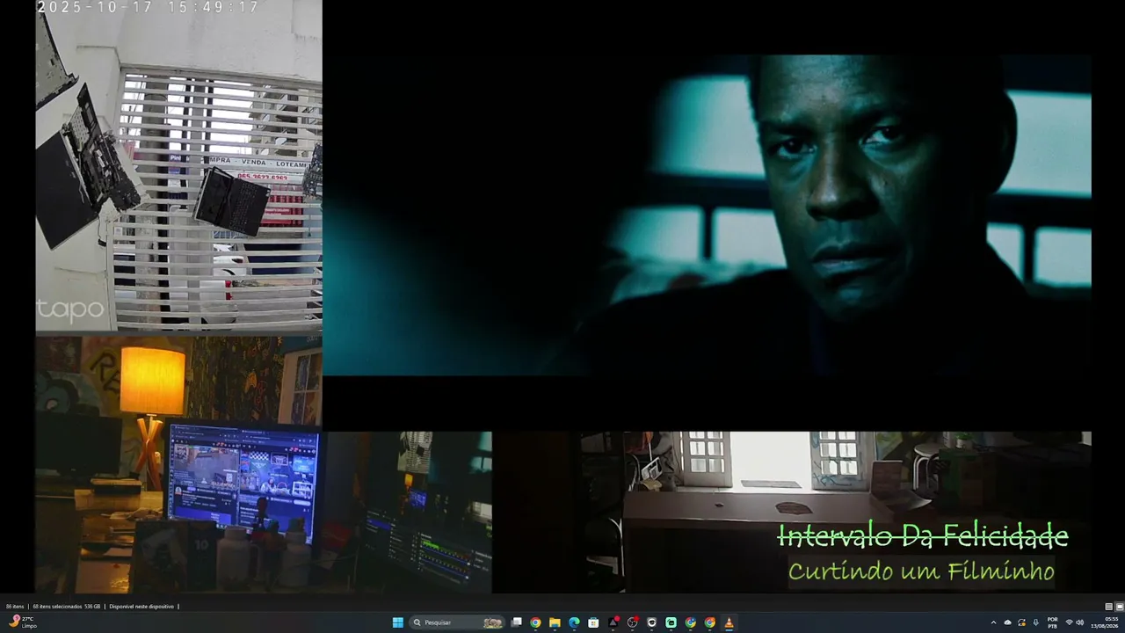This screenshot has height=633, width=1125.
Task: Open the white round face app icon
Action: click(x=651, y=622)
